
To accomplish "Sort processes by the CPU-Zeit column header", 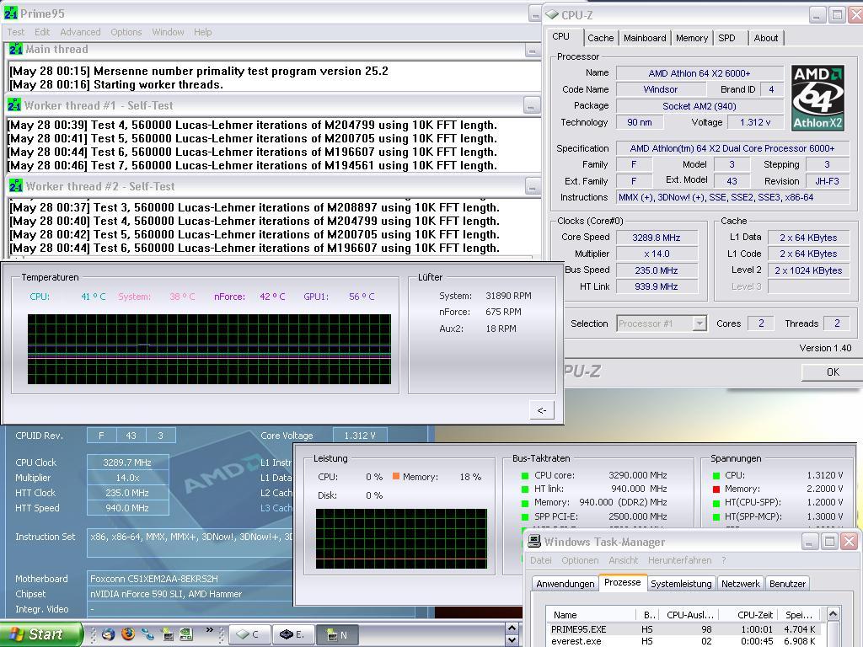I will click(x=748, y=614).
